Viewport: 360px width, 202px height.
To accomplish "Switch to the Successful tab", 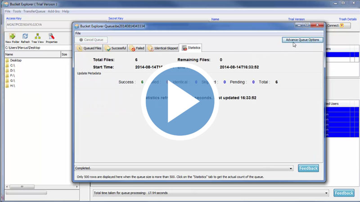I will (x=116, y=48).
